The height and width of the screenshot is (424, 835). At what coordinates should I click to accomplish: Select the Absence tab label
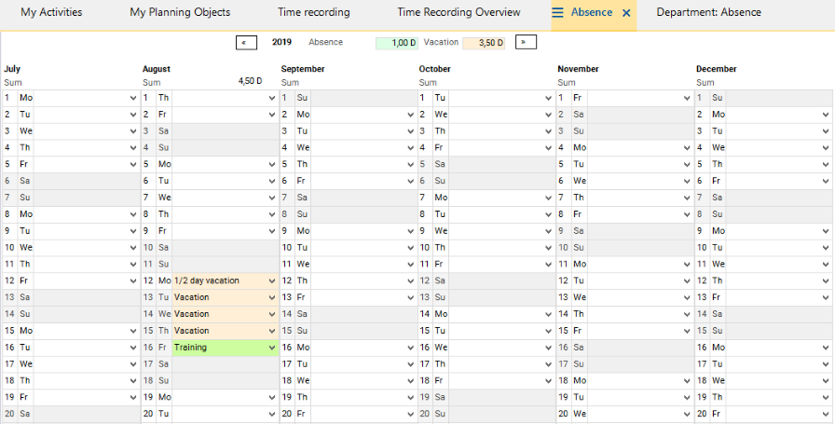click(x=592, y=12)
